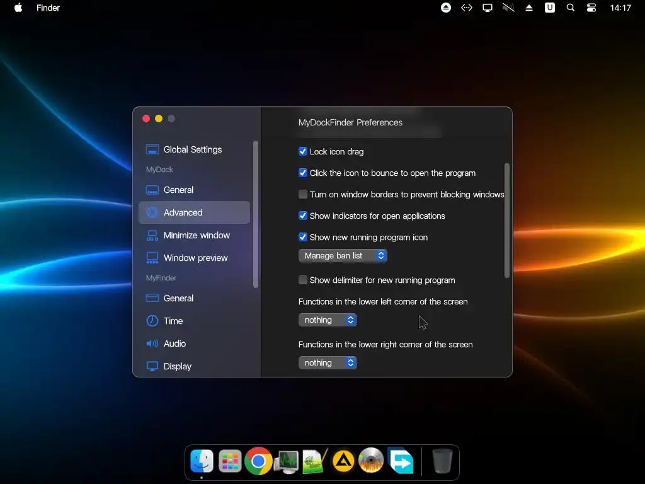
Task: Open the blue arrow app in dock
Action: pos(400,461)
